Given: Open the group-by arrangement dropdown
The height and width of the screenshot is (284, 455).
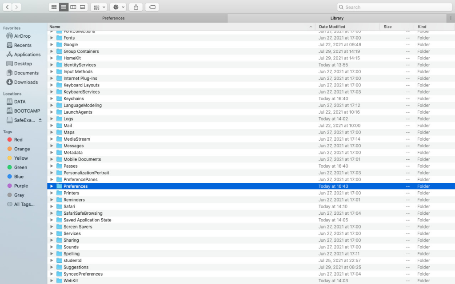Looking at the screenshot, I should click(99, 7).
